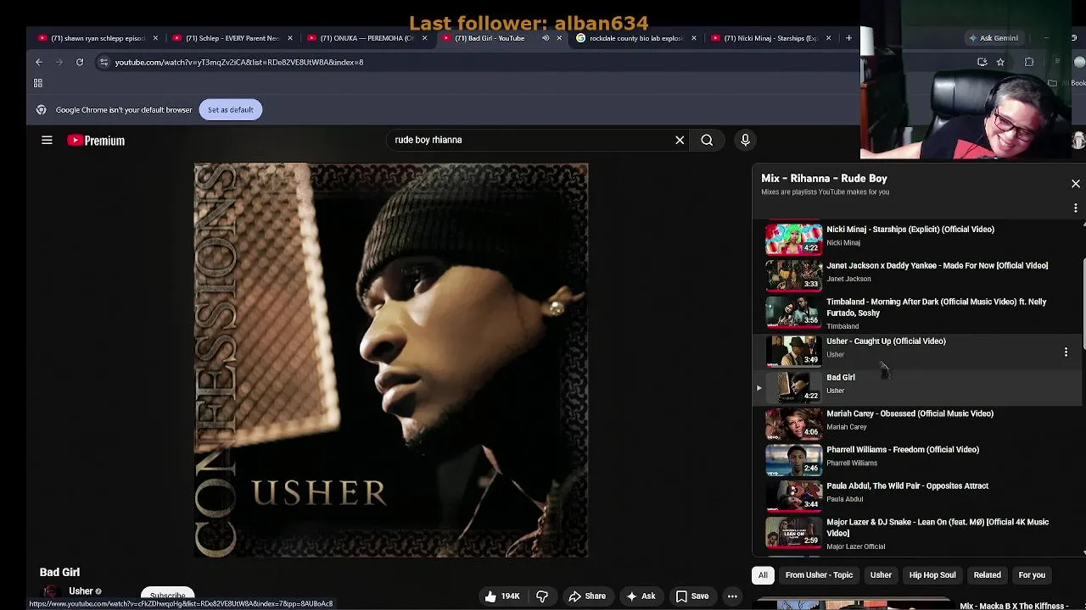Bookmark this page with the star
This screenshot has width=1086, height=610.
tap(1000, 62)
